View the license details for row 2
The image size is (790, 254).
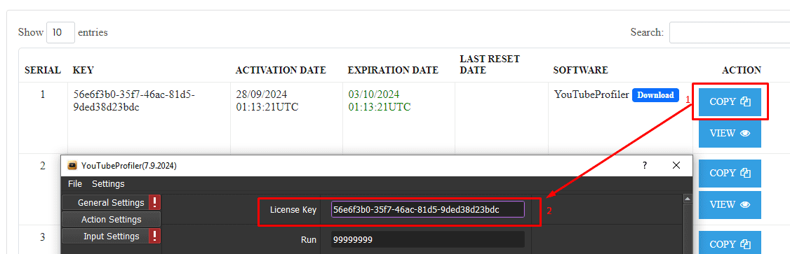click(x=730, y=205)
